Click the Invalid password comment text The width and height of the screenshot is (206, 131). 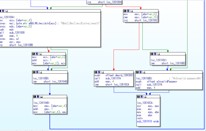[x=187, y=78]
